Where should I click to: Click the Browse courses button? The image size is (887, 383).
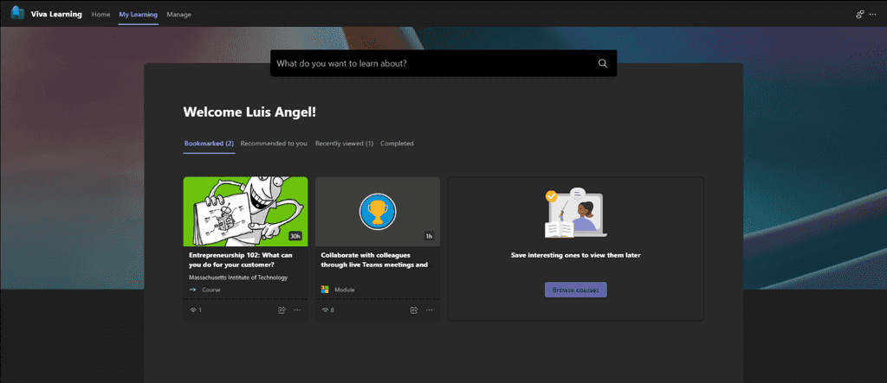coord(576,290)
